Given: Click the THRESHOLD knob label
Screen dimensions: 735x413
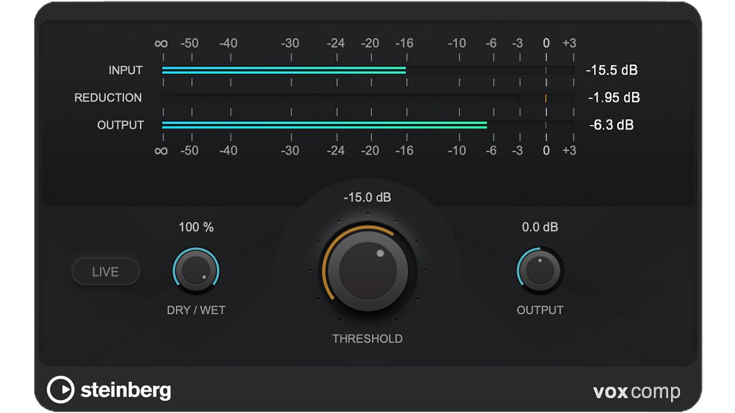Looking at the screenshot, I should pos(367,338).
